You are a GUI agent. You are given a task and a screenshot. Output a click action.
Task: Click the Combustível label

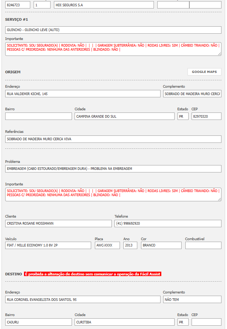(x=195, y=239)
